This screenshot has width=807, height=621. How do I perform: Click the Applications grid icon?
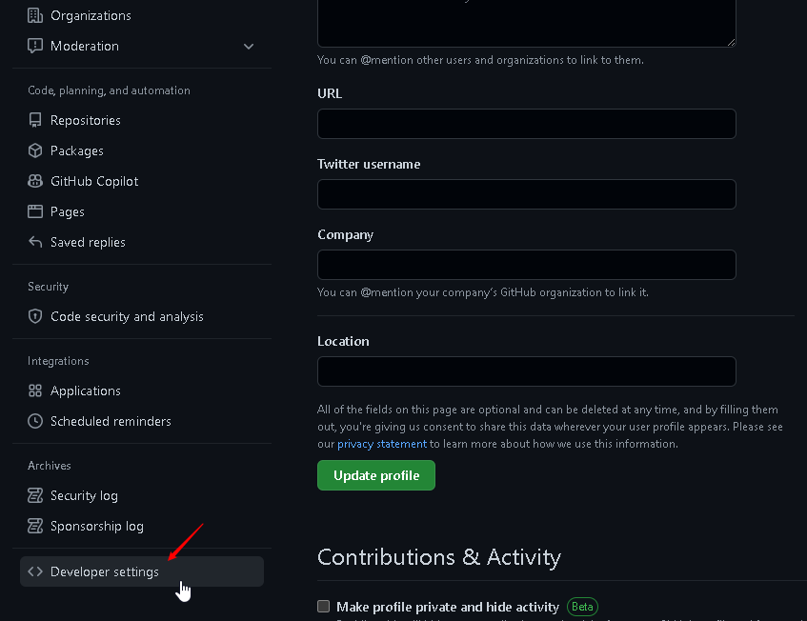click(x=34, y=391)
